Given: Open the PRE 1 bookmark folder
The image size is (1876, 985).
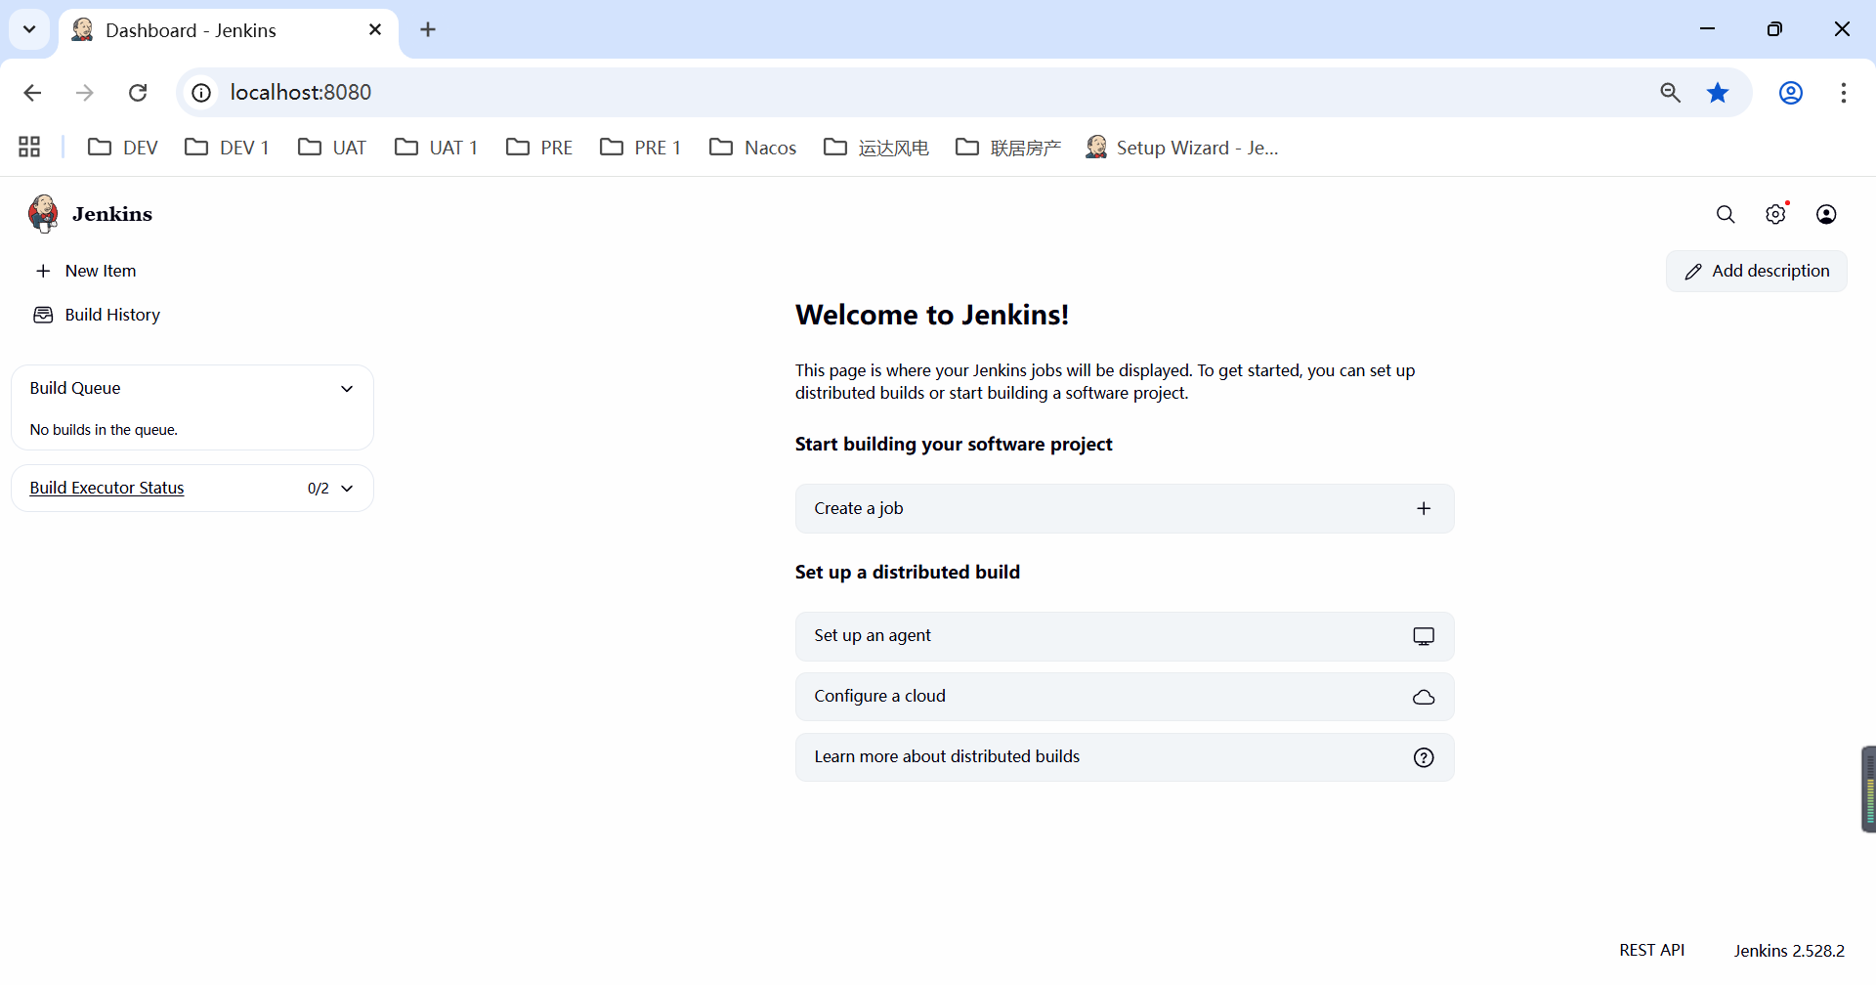Looking at the screenshot, I should click(x=641, y=148).
